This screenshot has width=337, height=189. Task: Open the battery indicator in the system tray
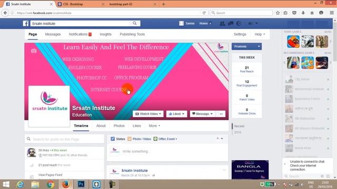[x=270, y=184]
